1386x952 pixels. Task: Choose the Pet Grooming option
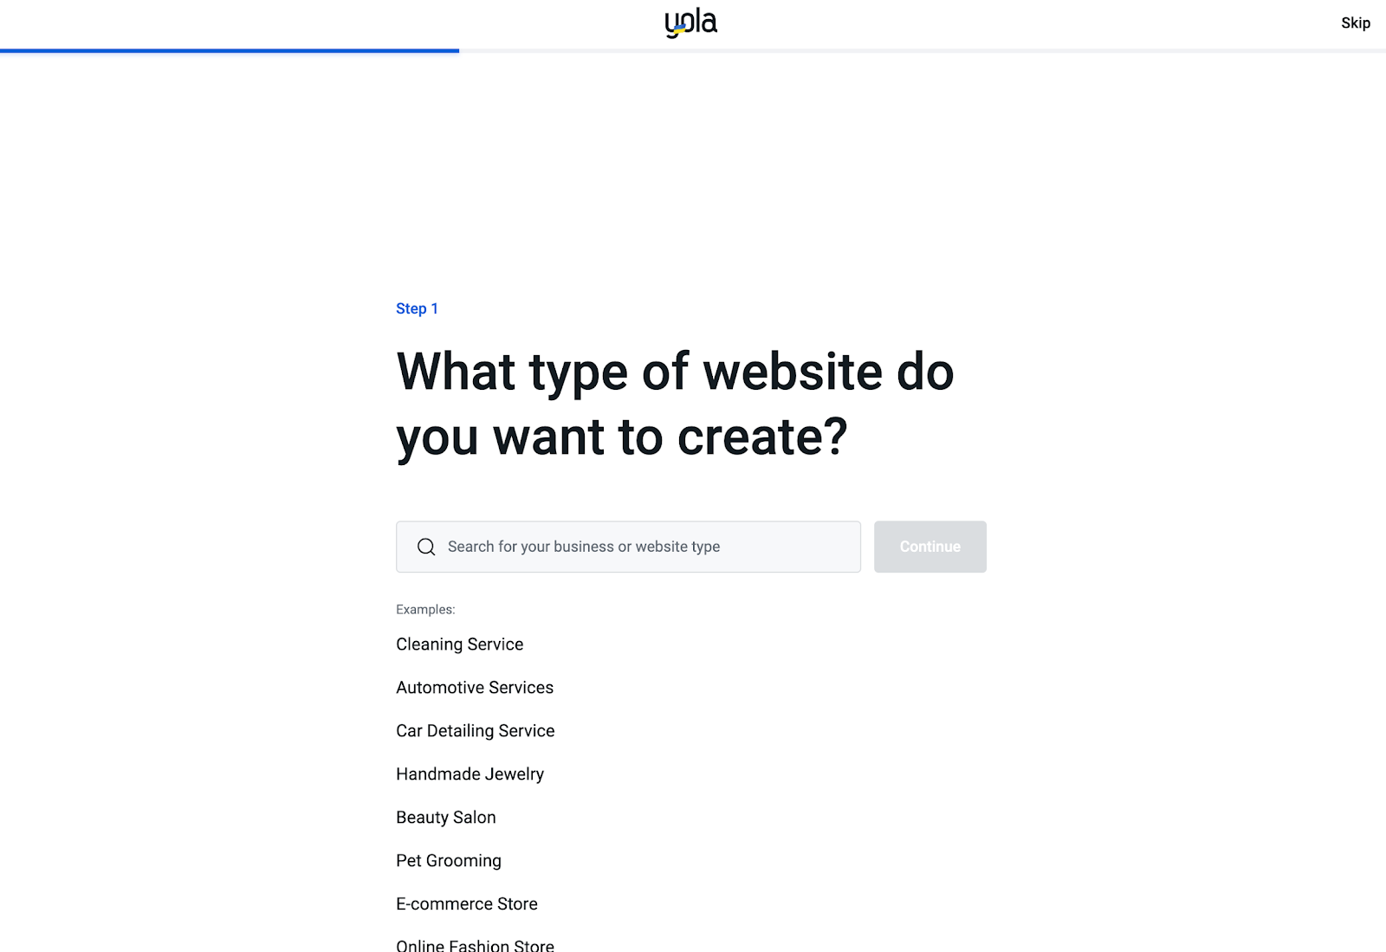[x=448, y=860]
